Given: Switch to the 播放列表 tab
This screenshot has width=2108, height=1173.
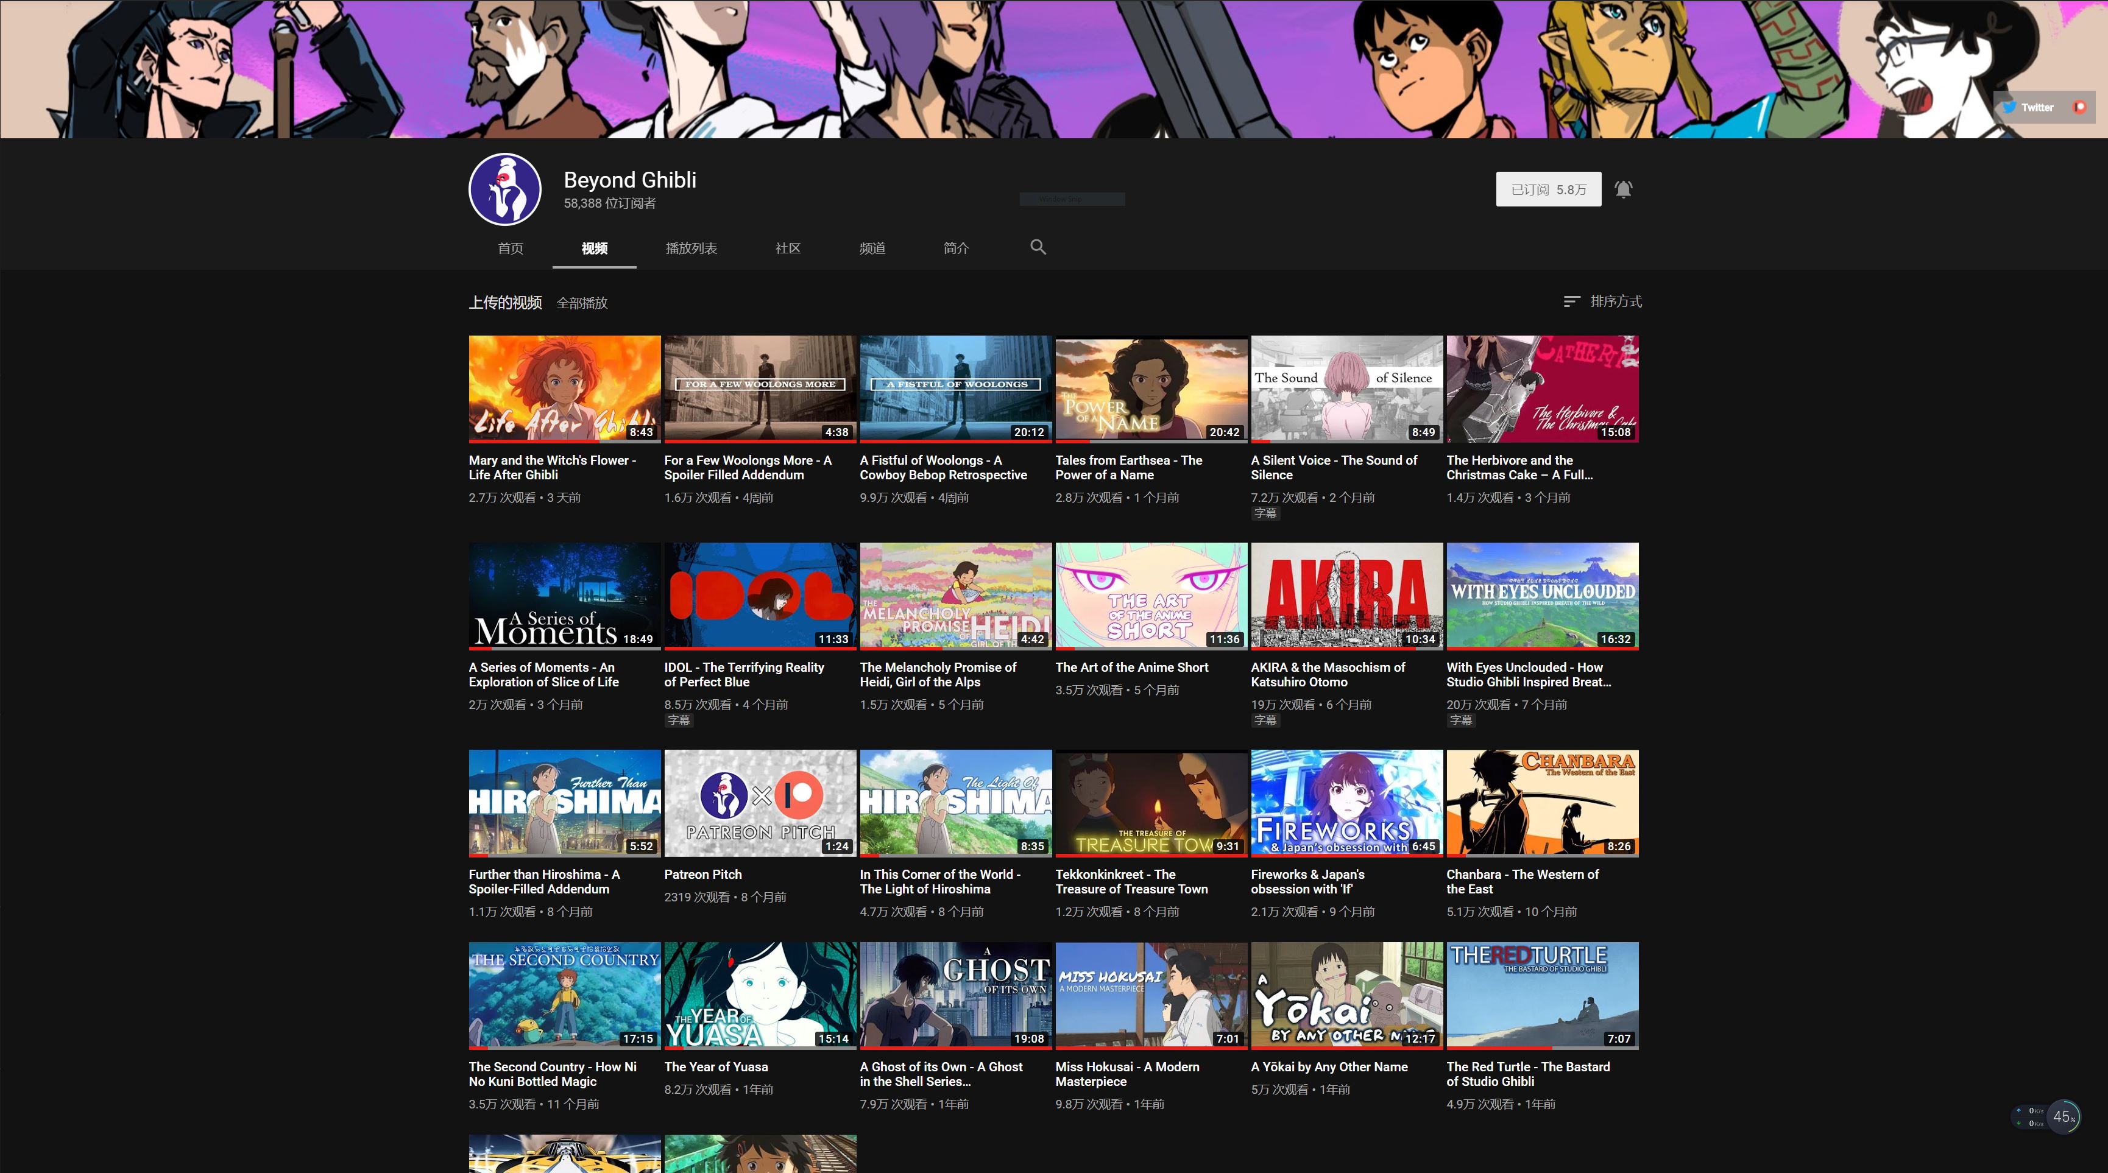Looking at the screenshot, I should click(691, 248).
